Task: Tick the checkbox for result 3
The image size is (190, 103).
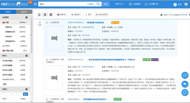Action: coord(47,99)
